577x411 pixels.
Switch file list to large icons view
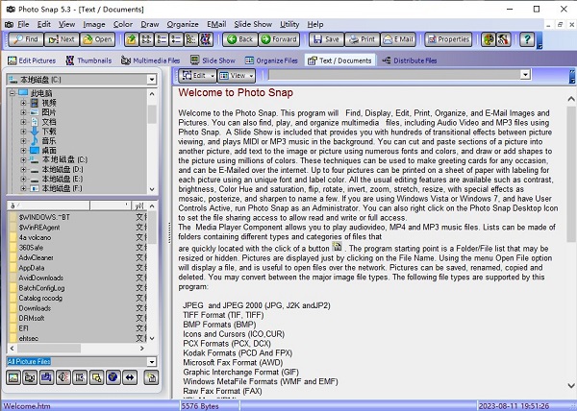[146, 39]
